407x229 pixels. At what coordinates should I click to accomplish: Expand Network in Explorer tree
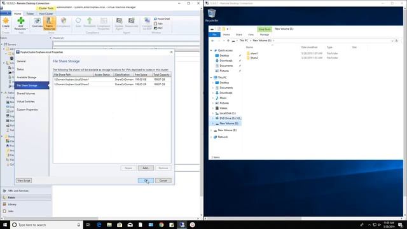(x=211, y=137)
